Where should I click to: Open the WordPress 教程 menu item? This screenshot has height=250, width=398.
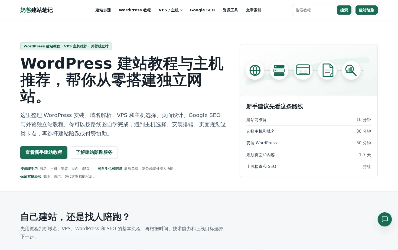coord(135,10)
